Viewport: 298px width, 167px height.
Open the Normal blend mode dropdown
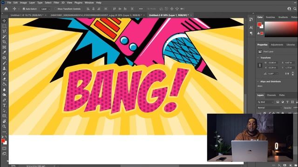click(270, 108)
